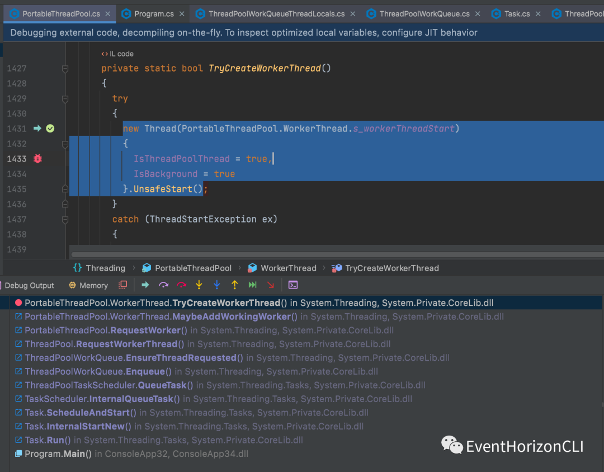Click the fold end marker on line 1435
This screenshot has width=604, height=472.
[x=65, y=189]
